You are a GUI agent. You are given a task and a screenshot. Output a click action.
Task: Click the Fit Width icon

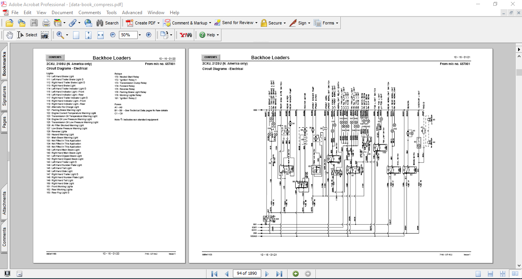coord(101,35)
